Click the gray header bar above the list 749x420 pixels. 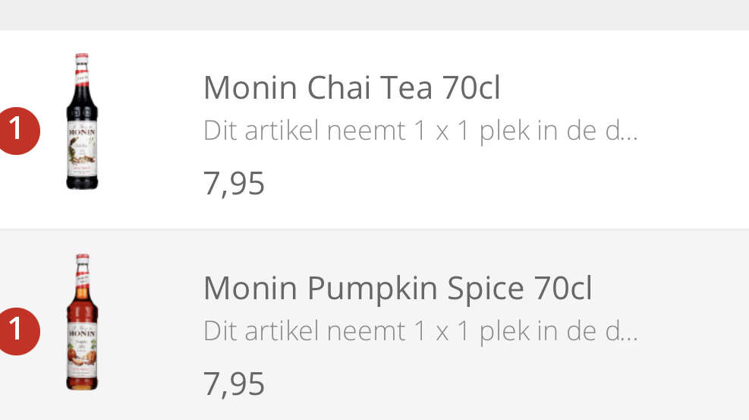point(375,15)
